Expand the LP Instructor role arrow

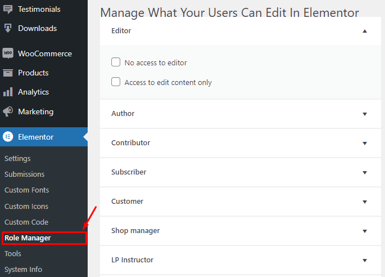pos(365,260)
